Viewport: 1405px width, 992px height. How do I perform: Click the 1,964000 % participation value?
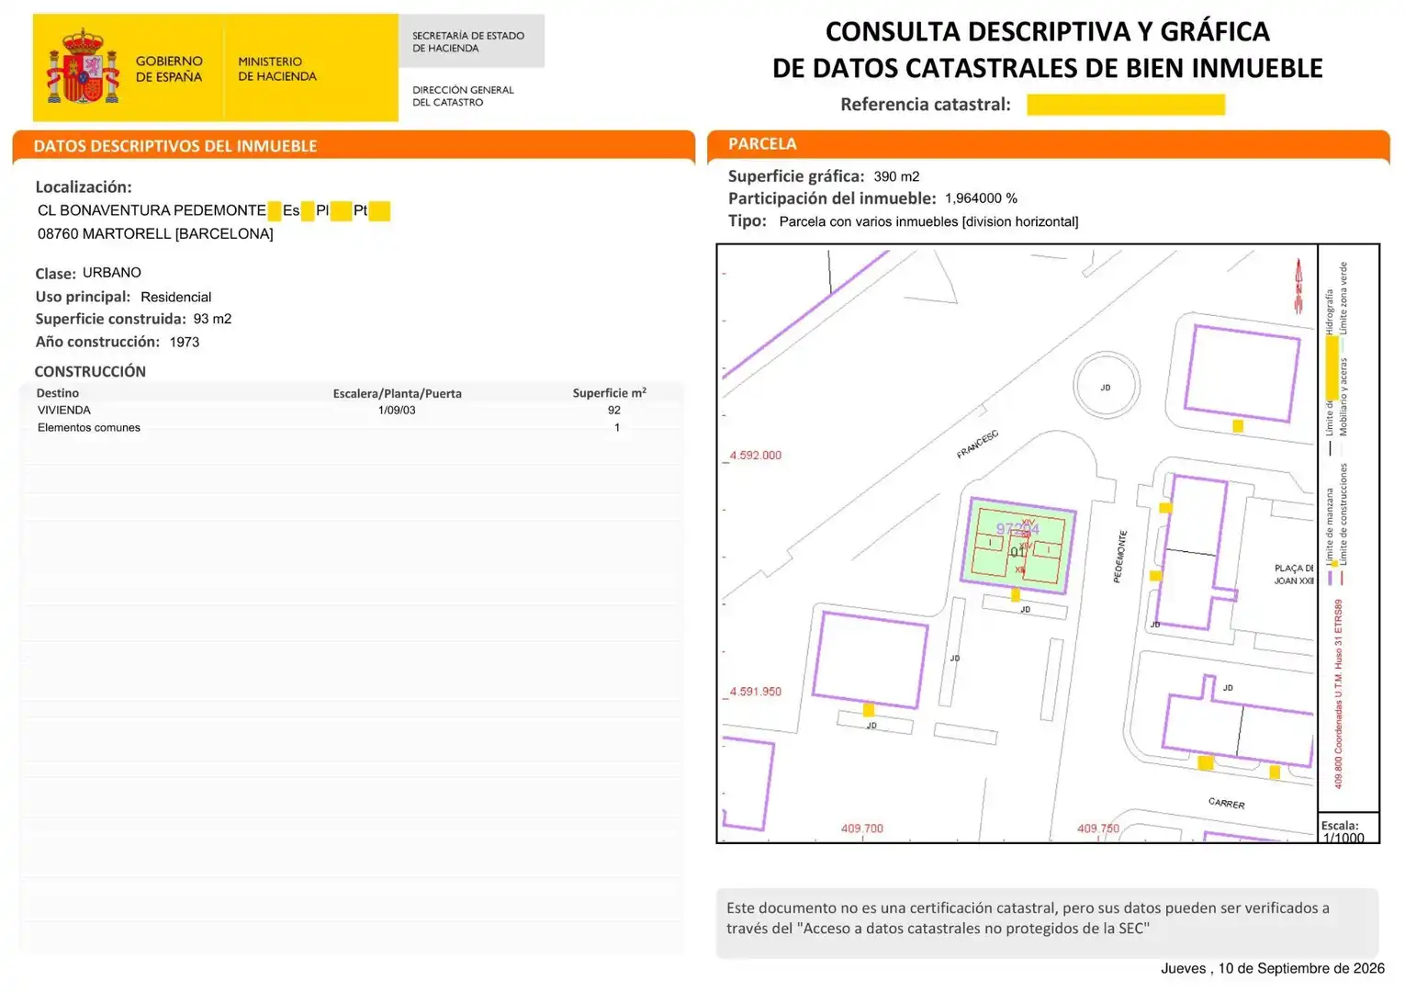tap(981, 198)
